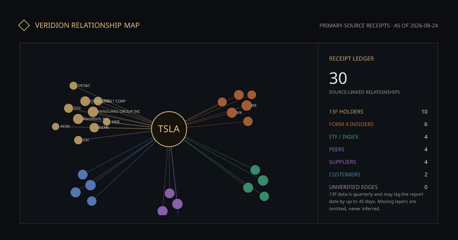The height and width of the screenshot is (240, 458).
Task: Click the RECEIPT LEDGER heading
Action: click(x=352, y=59)
